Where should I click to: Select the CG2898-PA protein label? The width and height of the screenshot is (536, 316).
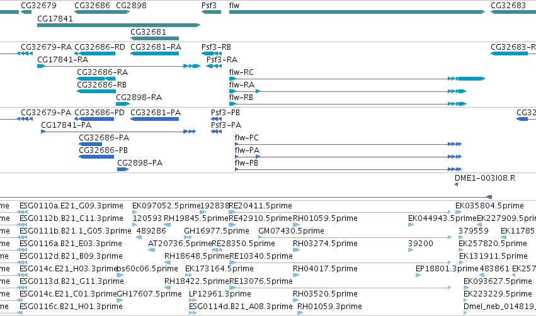click(x=140, y=163)
